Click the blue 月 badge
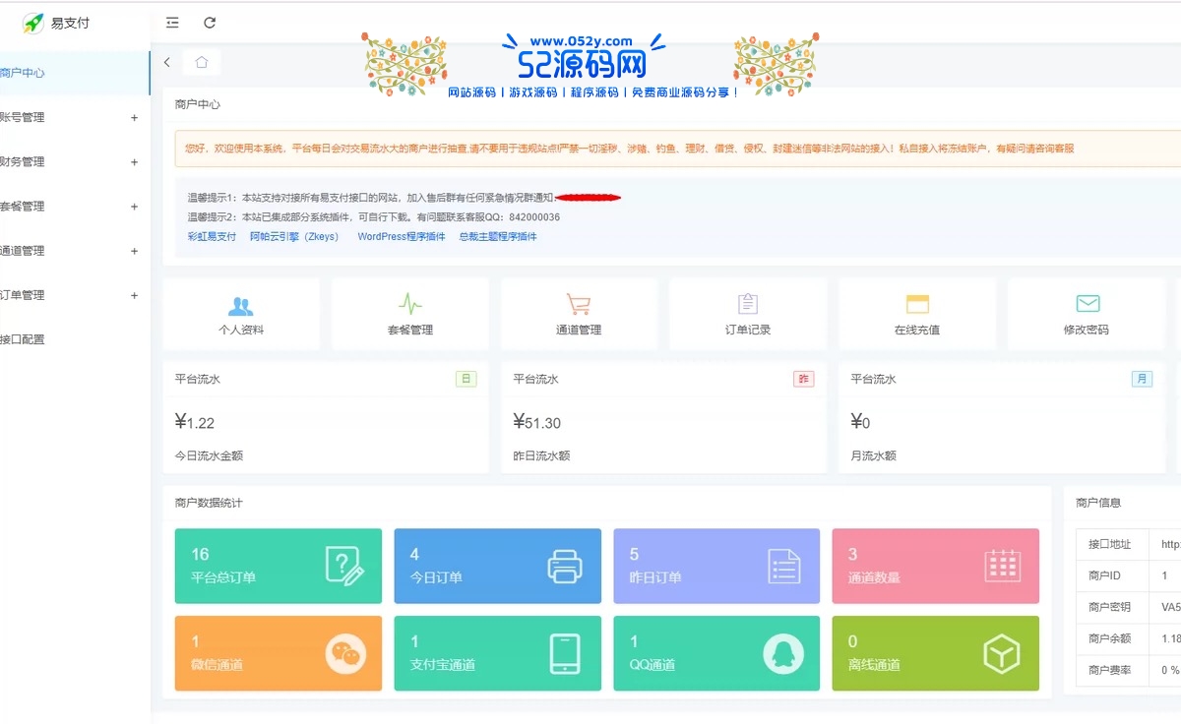 pos(1142,379)
